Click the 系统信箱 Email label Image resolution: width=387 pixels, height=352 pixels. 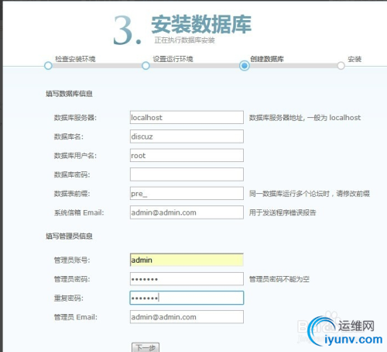[x=79, y=212]
